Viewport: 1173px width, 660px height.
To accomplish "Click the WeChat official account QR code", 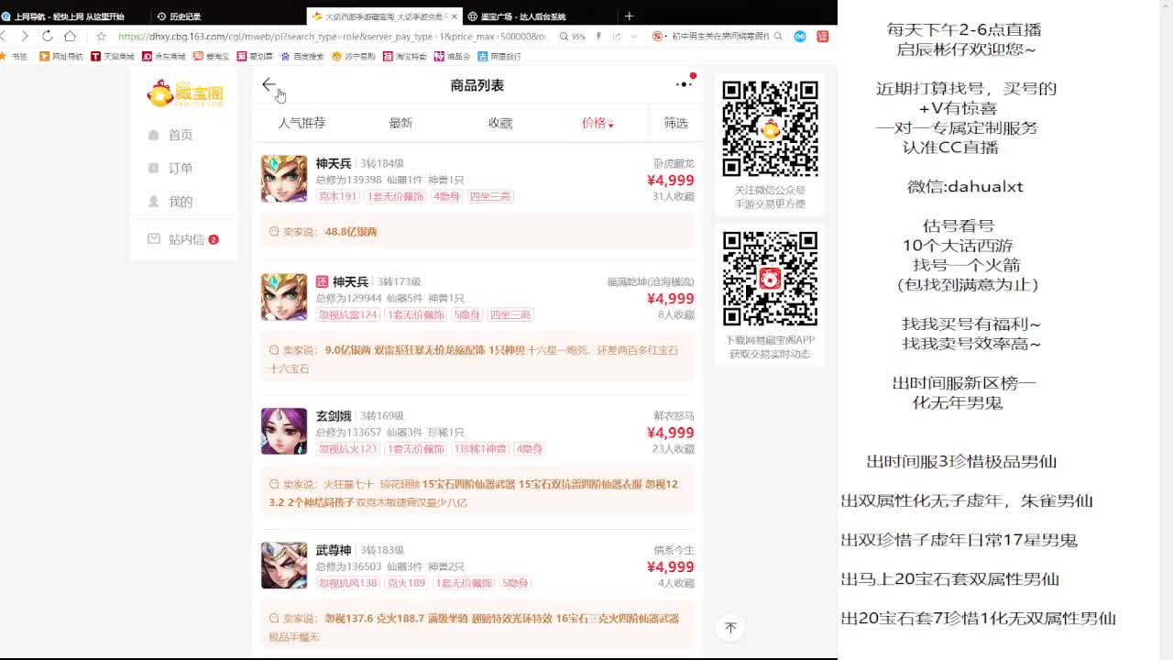I will 770,128.
